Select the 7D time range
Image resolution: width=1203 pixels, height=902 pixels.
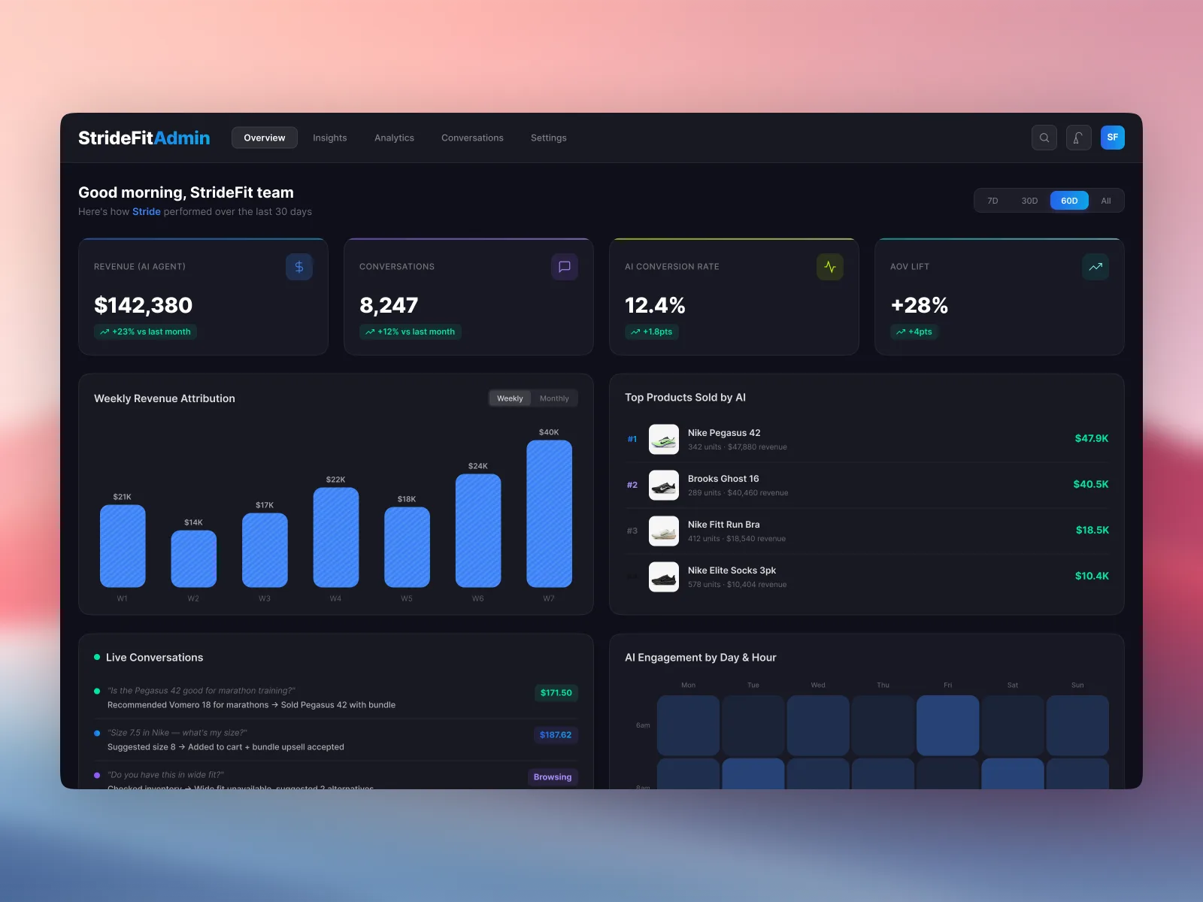tap(992, 201)
